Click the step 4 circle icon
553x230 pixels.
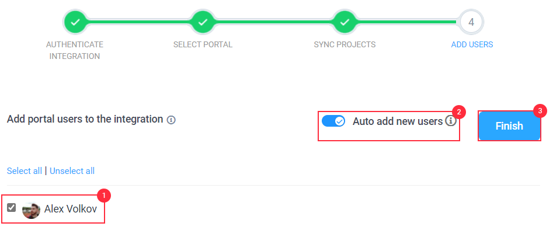(471, 22)
